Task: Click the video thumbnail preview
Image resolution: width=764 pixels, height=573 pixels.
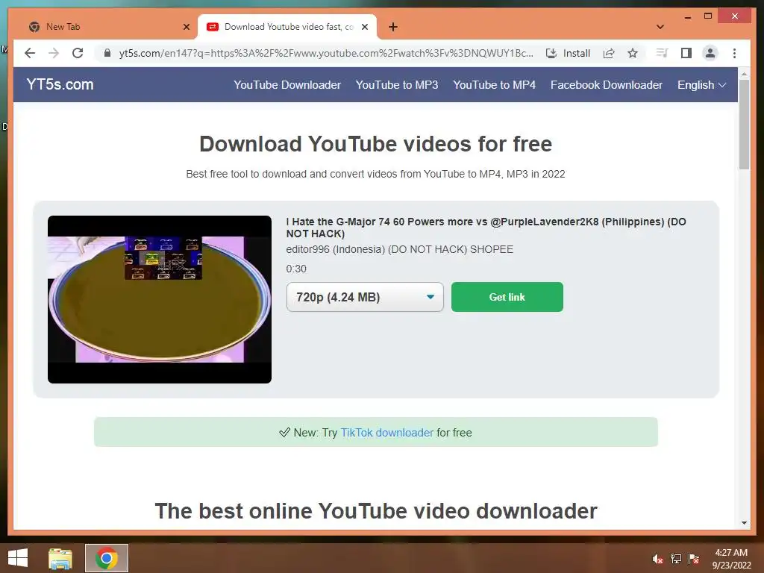Action: click(160, 299)
